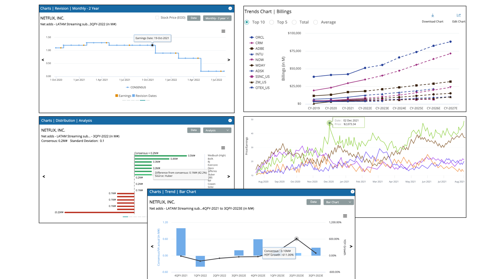Screen dimensions: 497x279
Task: Click (0.2)M# red bar
Action: pos(99,212)
